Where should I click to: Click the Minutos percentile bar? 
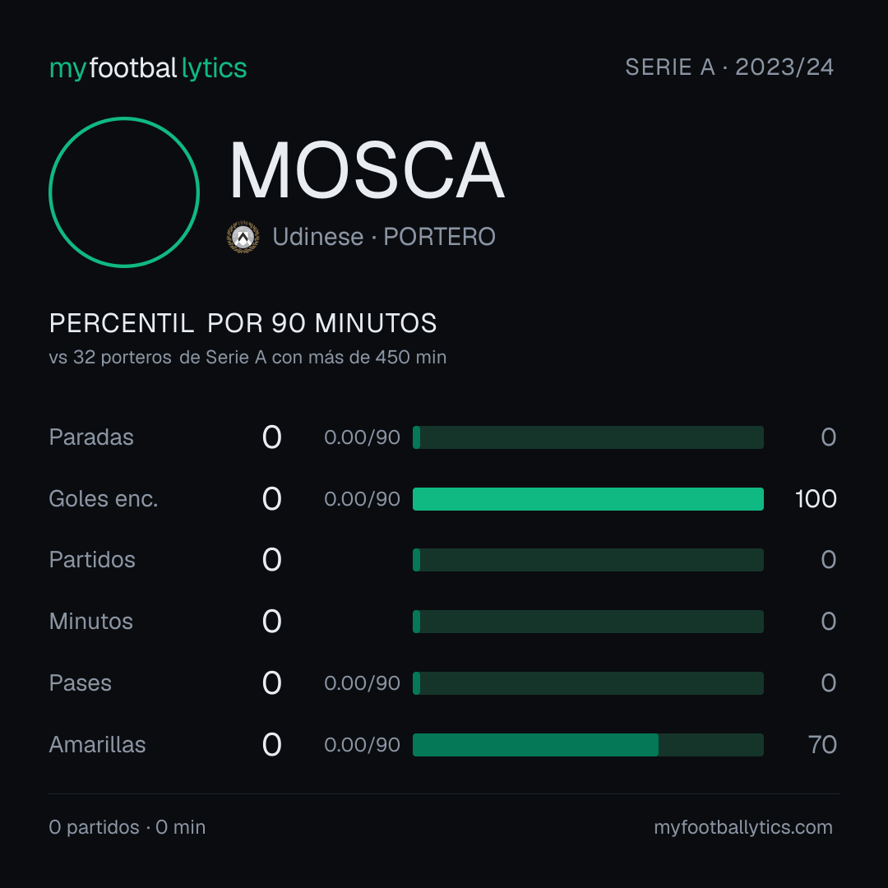pyautogui.click(x=588, y=622)
